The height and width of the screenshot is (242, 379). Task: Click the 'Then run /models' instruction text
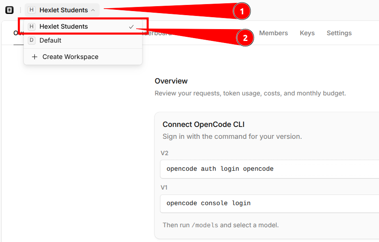[221, 225]
